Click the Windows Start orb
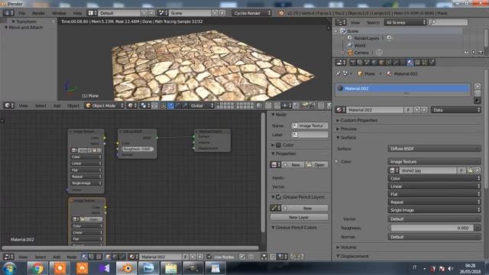Screen dimensions: 489x275 click(9, 268)
